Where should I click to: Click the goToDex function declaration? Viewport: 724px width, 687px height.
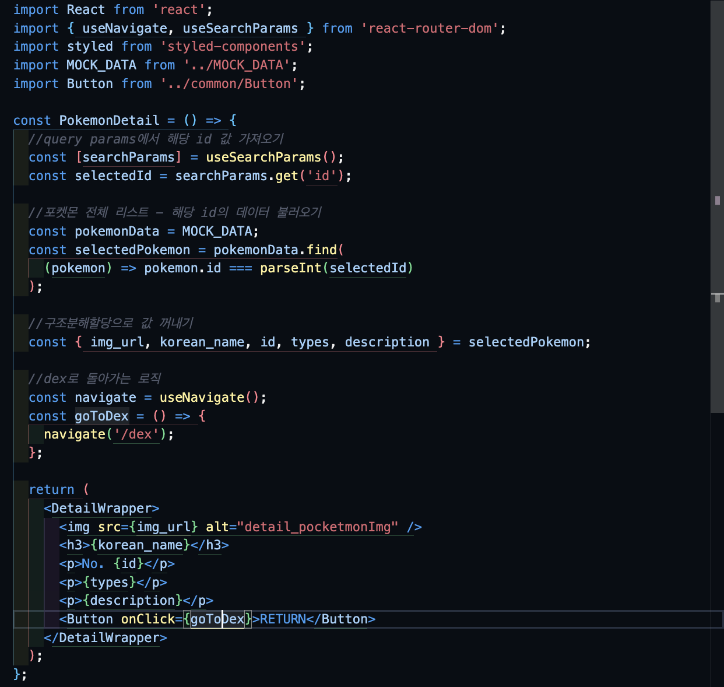click(x=101, y=416)
